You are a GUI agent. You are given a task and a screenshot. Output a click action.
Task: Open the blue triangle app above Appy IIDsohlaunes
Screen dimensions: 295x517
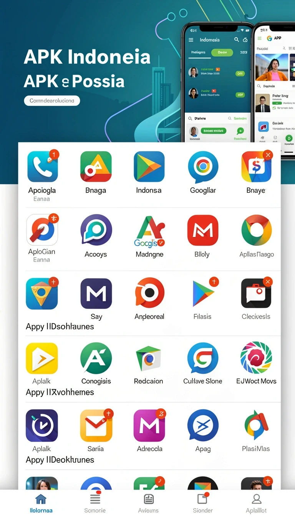42,294
